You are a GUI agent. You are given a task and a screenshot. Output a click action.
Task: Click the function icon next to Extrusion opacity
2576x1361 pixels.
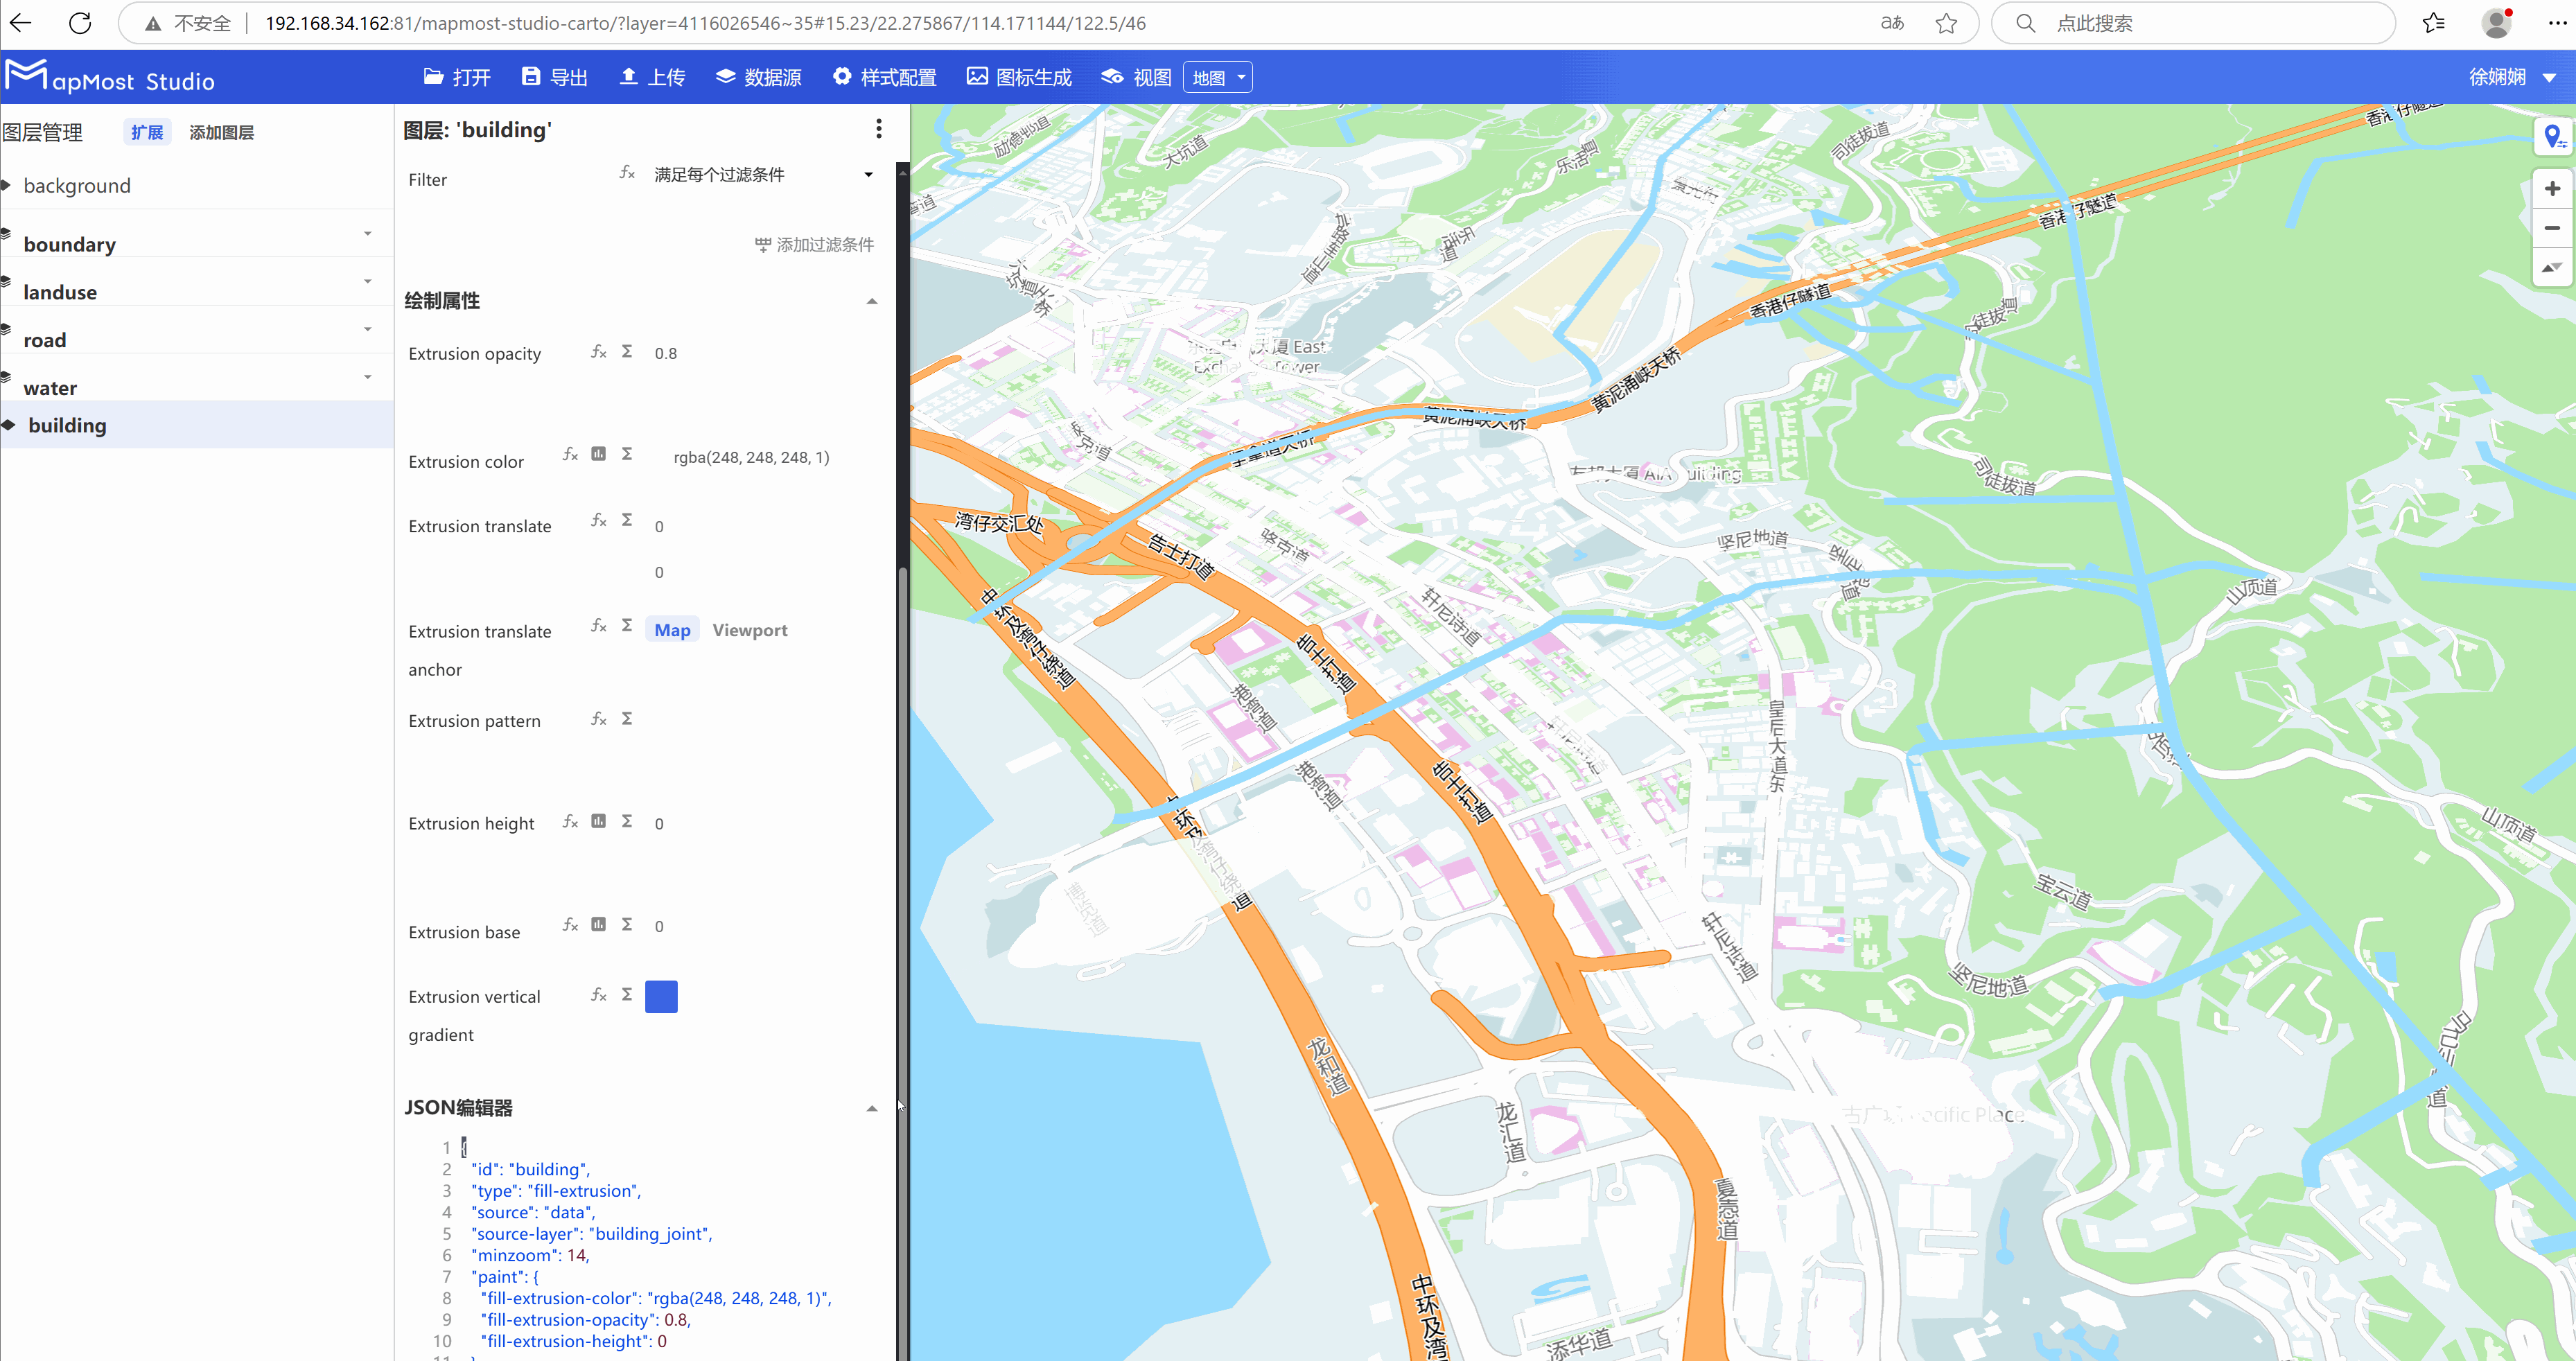point(598,352)
